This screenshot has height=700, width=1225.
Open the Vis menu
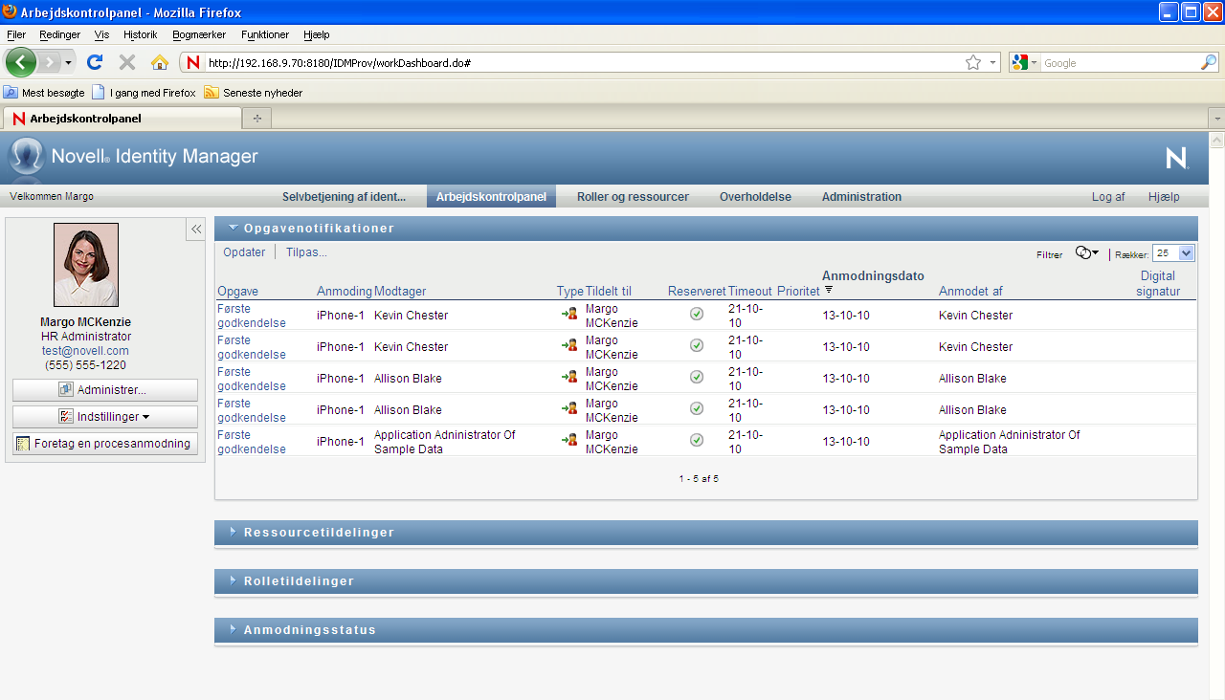point(102,34)
